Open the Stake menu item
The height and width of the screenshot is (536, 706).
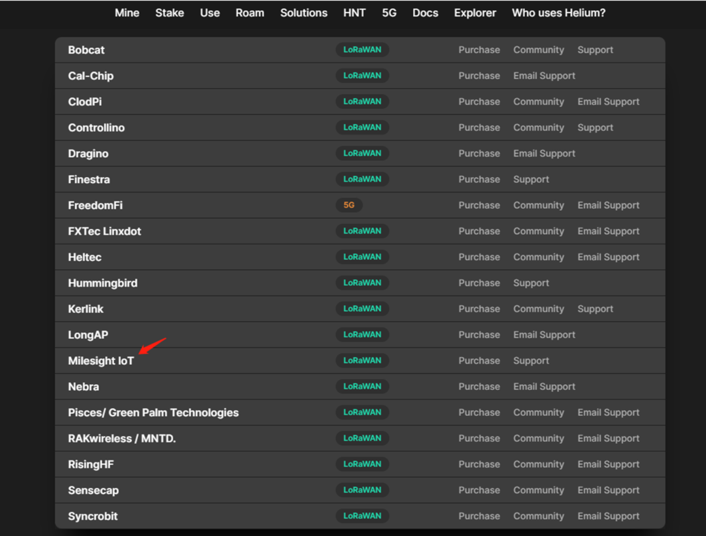click(x=170, y=13)
